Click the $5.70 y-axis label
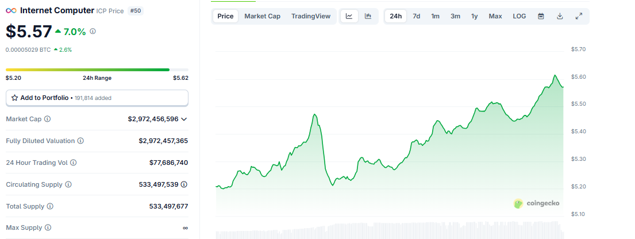Image resolution: width=635 pixels, height=239 pixels. (x=578, y=49)
